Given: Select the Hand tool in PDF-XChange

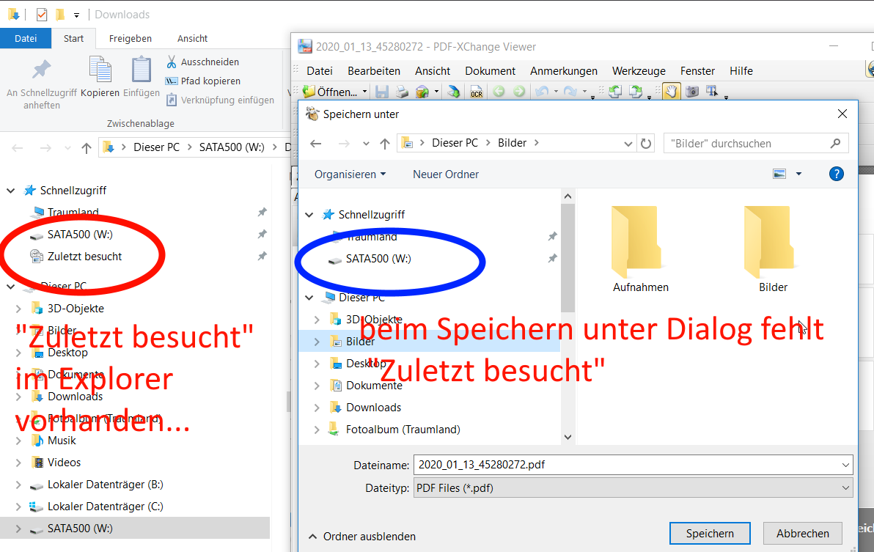Looking at the screenshot, I should [x=671, y=92].
